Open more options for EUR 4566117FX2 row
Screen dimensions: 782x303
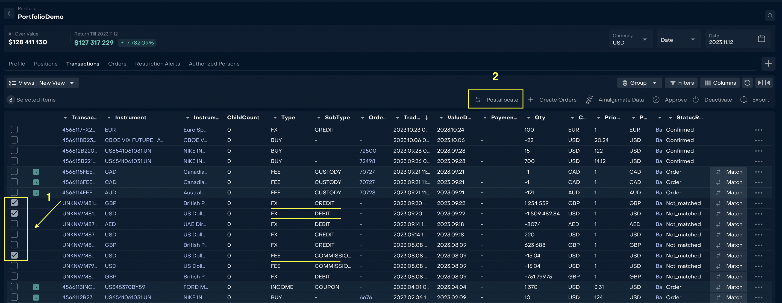pos(759,130)
